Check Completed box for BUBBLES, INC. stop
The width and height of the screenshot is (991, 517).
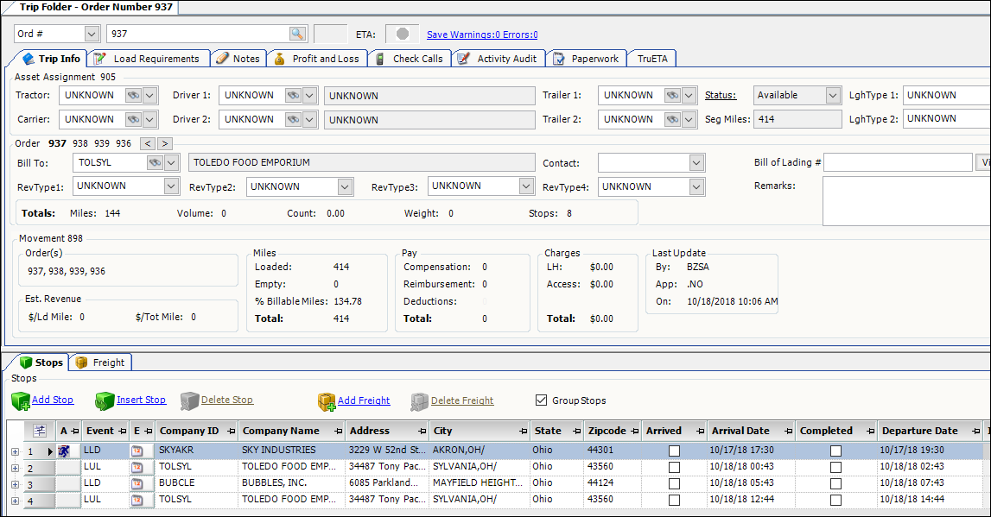tap(835, 483)
